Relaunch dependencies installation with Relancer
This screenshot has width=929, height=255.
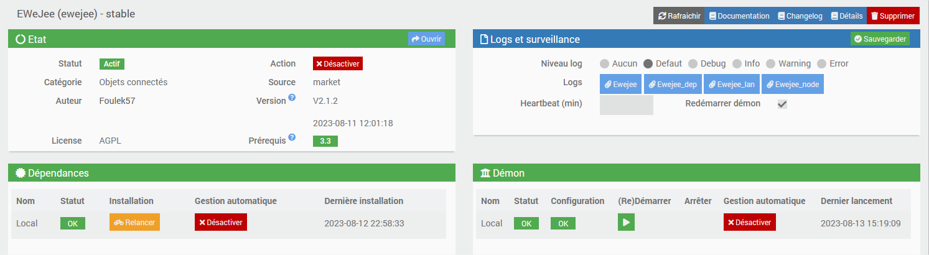tap(134, 223)
